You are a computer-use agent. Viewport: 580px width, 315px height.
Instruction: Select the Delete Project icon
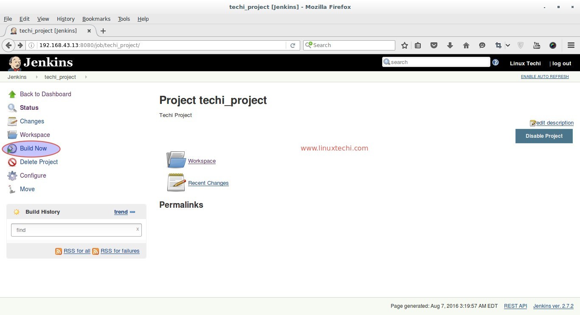(12, 162)
